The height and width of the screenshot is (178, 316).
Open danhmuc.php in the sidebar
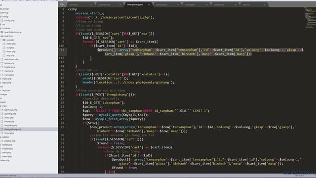pyautogui.click(x=11, y=110)
